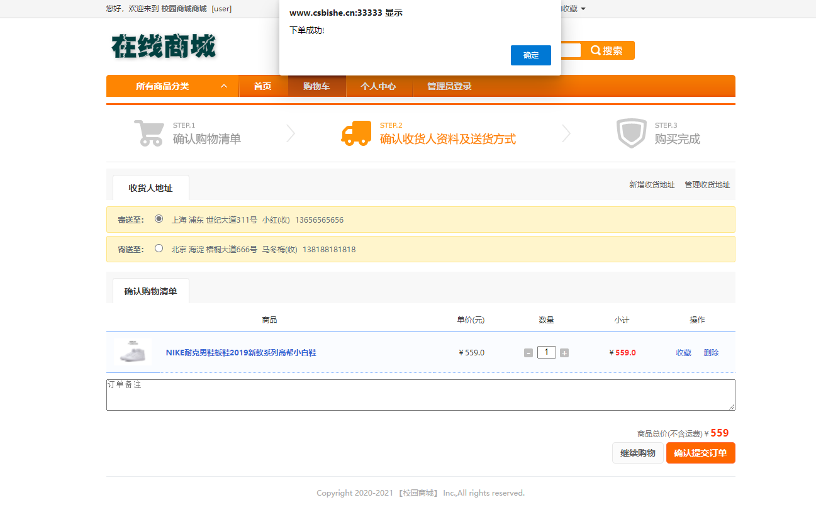Click the STEP.3 shield icon

click(x=631, y=133)
